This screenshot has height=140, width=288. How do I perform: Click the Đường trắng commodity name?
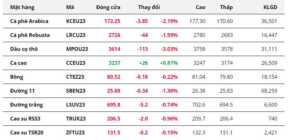[x=26, y=104]
